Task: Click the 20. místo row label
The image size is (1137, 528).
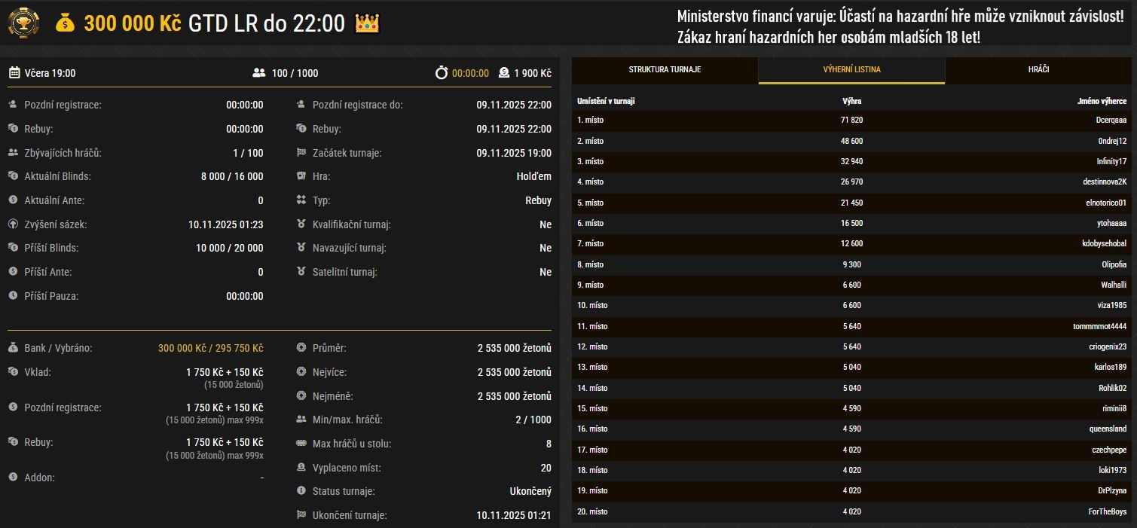Action: coord(592,511)
